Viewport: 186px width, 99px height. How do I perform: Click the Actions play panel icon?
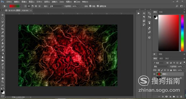pyautogui.click(x=138, y=13)
